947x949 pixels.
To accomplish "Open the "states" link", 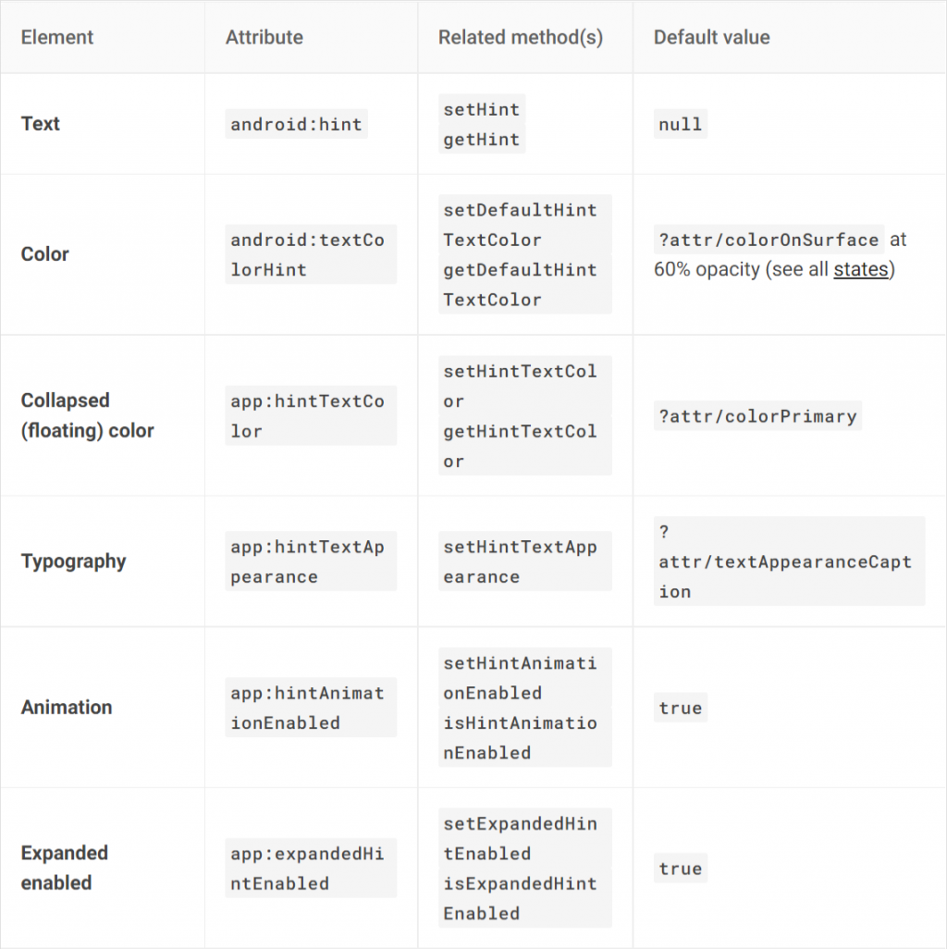I will (x=860, y=270).
